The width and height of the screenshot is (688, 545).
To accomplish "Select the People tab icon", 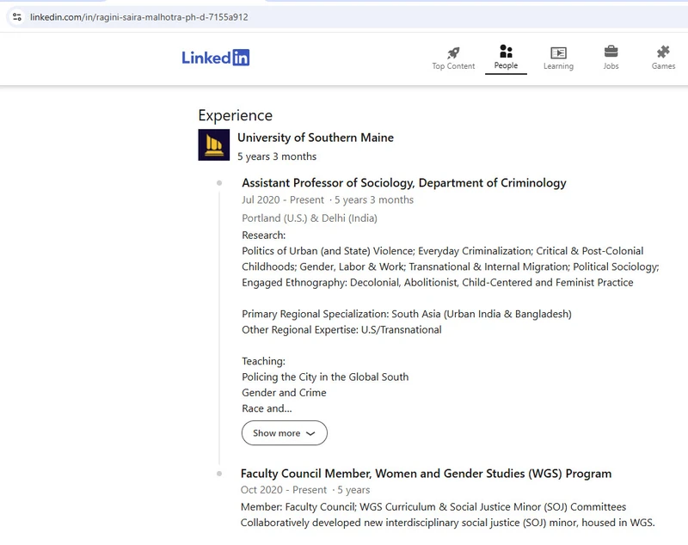I will (506, 52).
